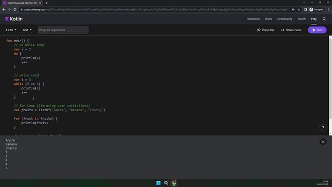Open the Windows Start menu
Viewport: 332px width, 187px height.
coord(158,183)
